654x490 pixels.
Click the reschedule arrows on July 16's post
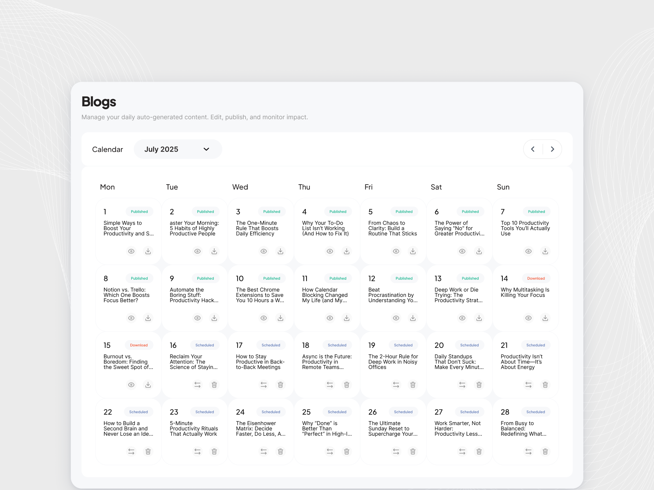pyautogui.click(x=197, y=385)
